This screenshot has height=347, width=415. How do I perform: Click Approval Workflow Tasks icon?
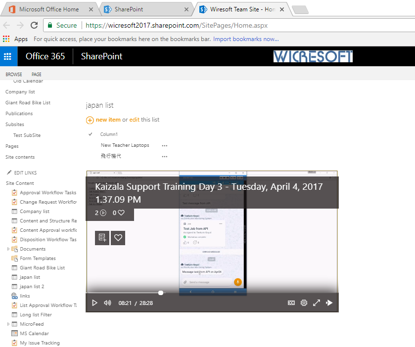click(x=14, y=193)
